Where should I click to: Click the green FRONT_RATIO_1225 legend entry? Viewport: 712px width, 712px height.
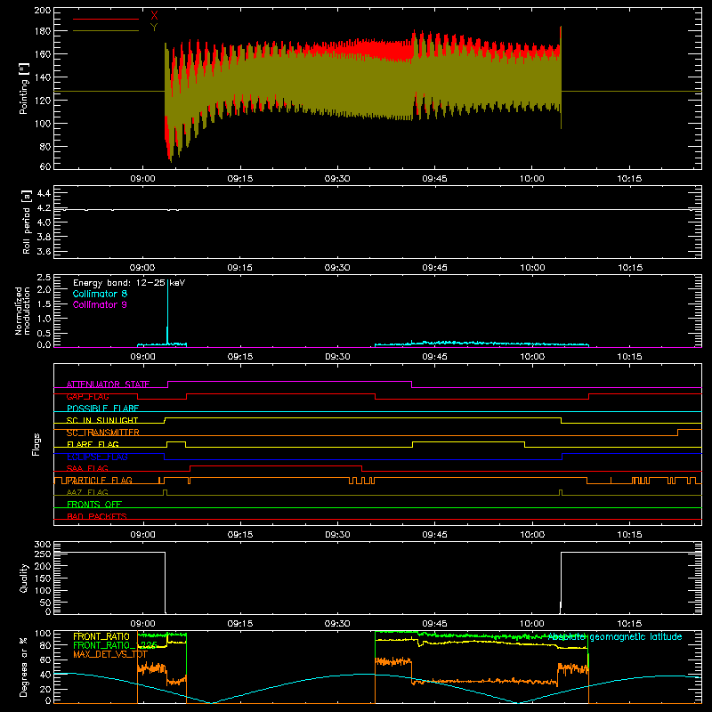[x=116, y=645]
